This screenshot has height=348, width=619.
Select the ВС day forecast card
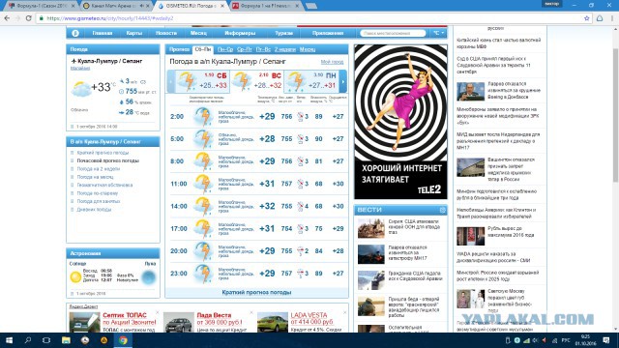(256, 81)
